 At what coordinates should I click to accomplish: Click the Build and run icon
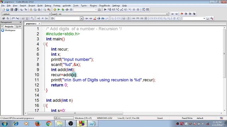point(63,10)
